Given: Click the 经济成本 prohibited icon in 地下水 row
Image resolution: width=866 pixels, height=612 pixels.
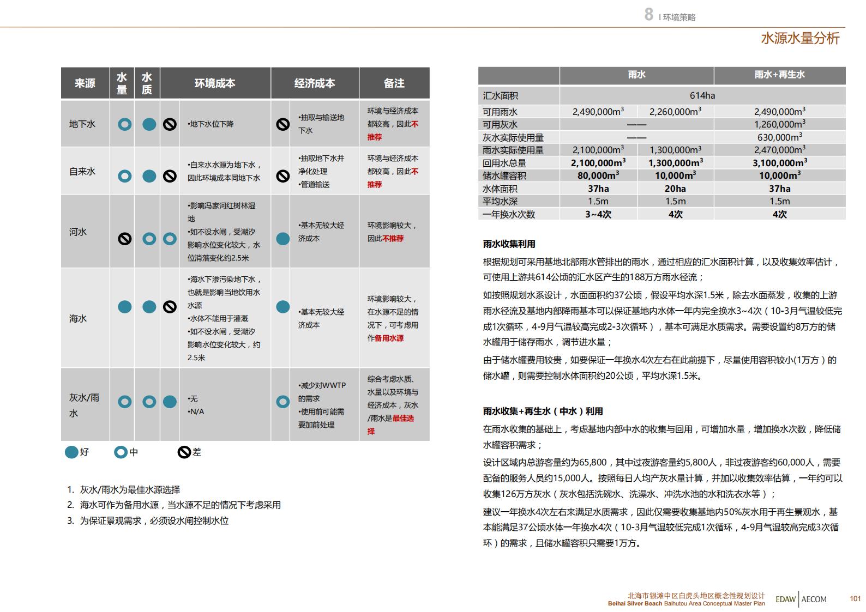Looking at the screenshot, I should (282, 124).
